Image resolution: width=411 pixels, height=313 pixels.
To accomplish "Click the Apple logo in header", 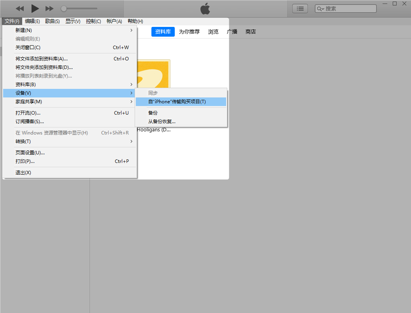I will [205, 9].
